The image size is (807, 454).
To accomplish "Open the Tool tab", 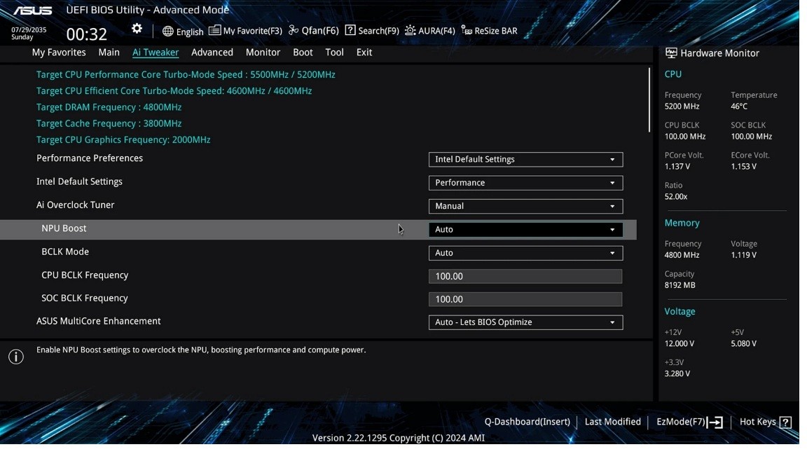I will coord(334,53).
